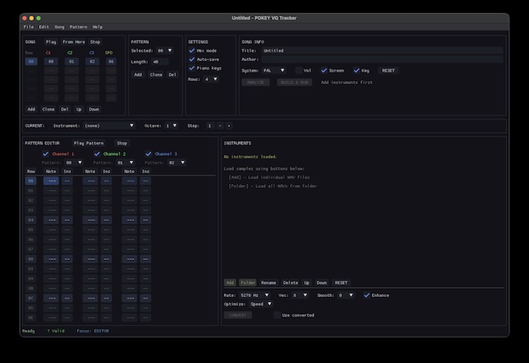Screen dimensions: 529x363
Task: Click the Step plus button
Action: [x=229, y=125]
